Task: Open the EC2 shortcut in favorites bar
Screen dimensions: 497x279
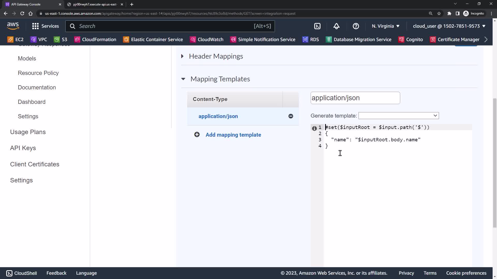Action: coord(16,40)
